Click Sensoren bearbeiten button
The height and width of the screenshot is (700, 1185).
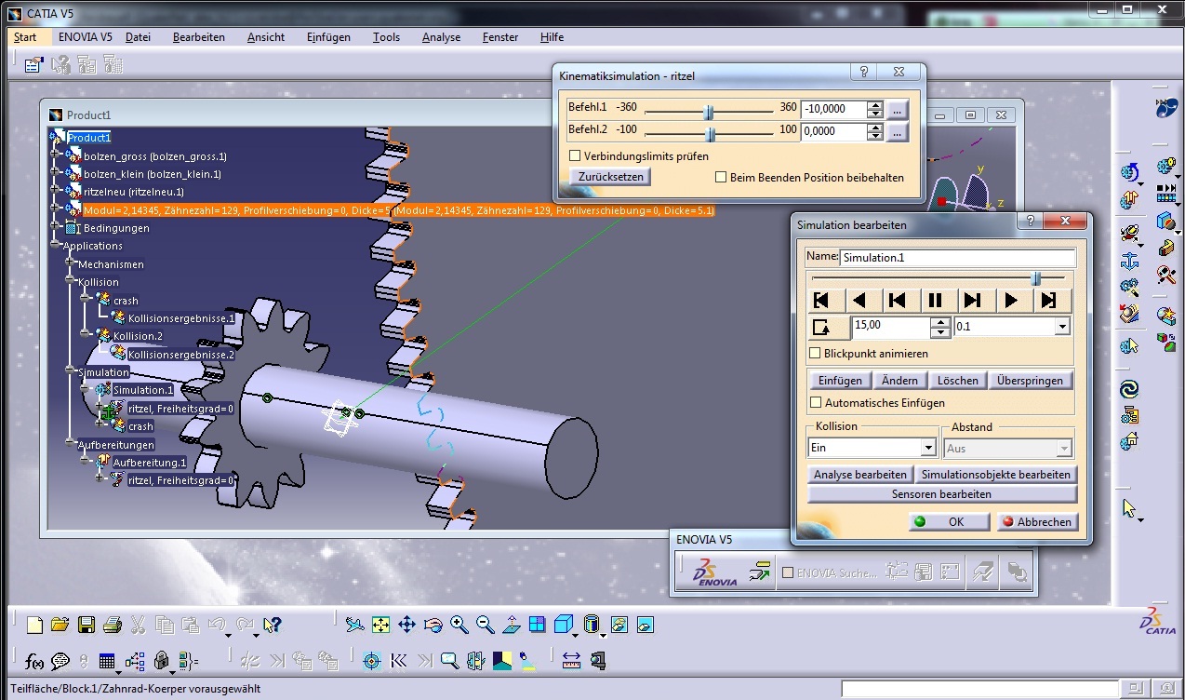click(x=941, y=494)
